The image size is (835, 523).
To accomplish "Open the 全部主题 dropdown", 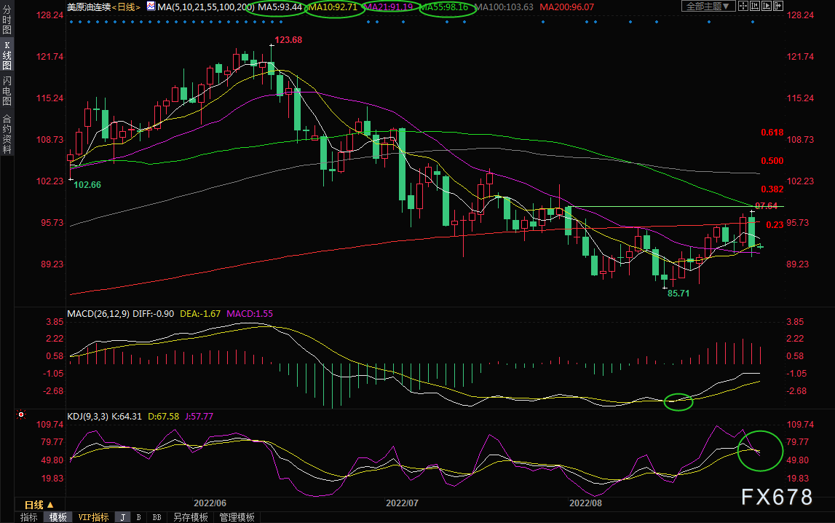I will 708,6.
